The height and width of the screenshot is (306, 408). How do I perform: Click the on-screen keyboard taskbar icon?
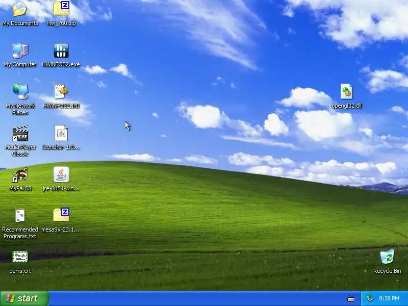click(x=351, y=299)
